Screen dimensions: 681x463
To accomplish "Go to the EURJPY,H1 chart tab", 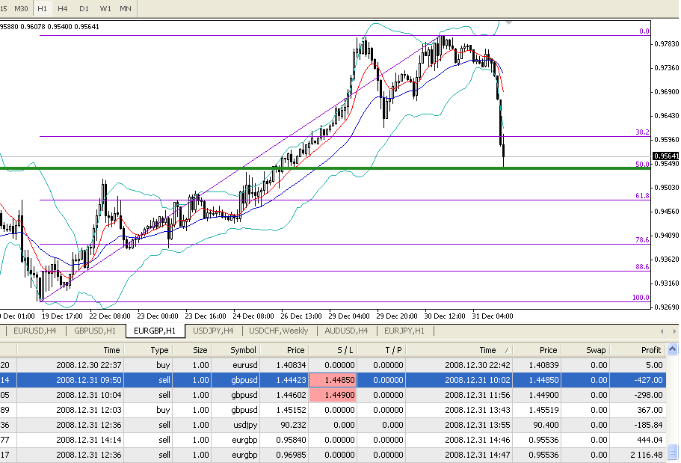I will click(x=404, y=331).
